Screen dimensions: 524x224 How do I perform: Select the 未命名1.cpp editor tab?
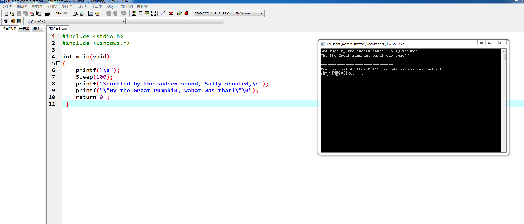pos(58,28)
